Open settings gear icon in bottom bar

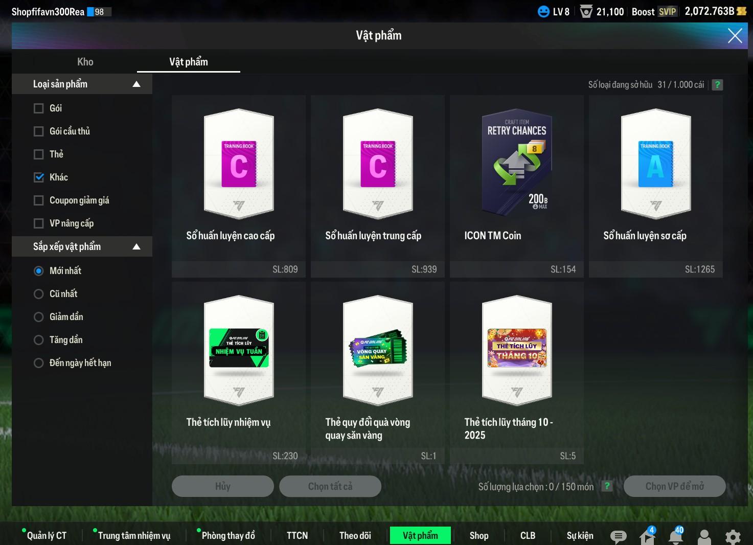[x=733, y=536]
